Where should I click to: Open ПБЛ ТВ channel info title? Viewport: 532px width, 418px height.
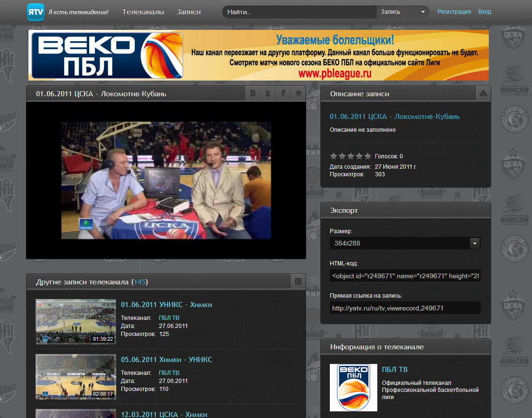pyautogui.click(x=394, y=370)
